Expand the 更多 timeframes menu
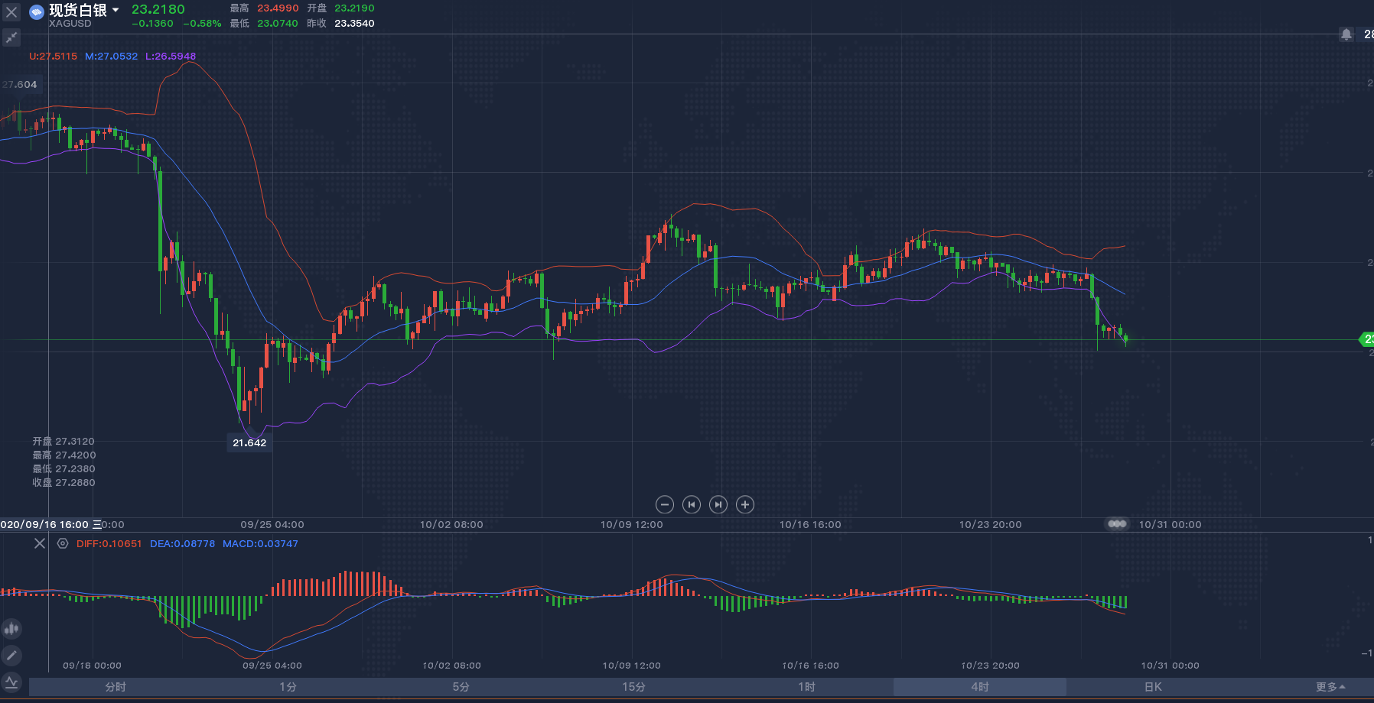 pos(1330,687)
